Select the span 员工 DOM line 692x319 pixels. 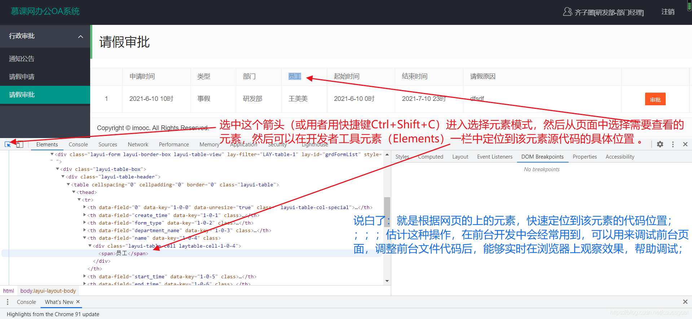[192, 253]
